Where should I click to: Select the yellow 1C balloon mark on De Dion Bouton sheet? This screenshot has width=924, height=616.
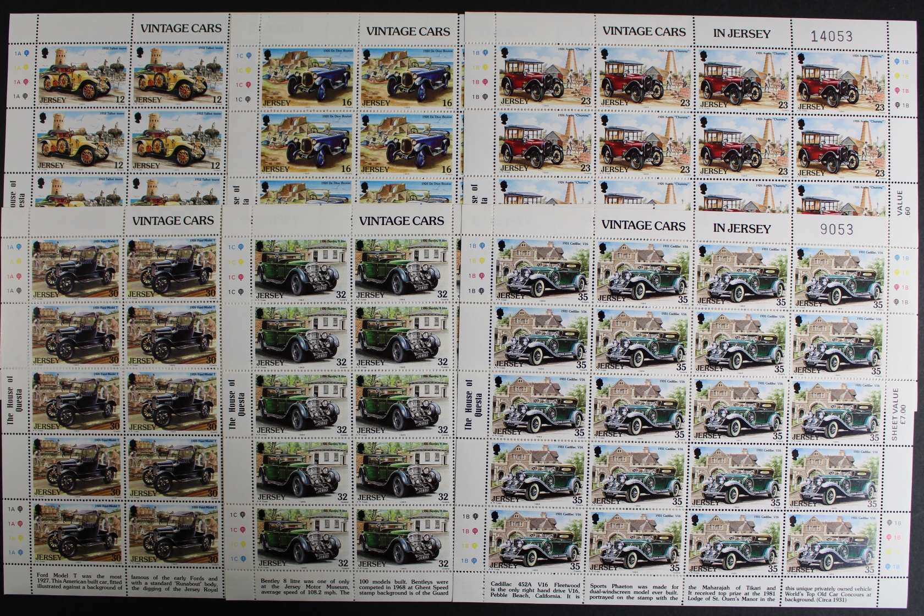tap(249, 70)
